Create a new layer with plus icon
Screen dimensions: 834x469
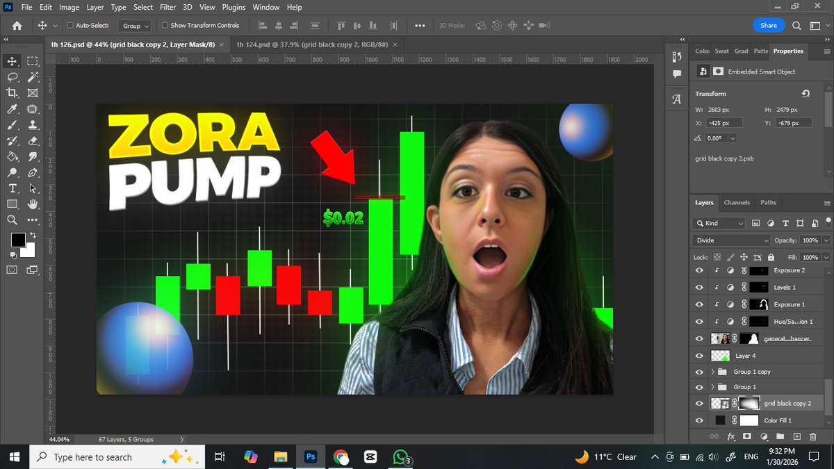click(x=796, y=436)
